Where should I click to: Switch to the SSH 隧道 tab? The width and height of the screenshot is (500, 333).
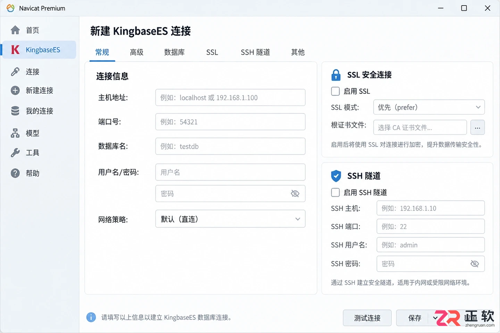[x=255, y=52]
